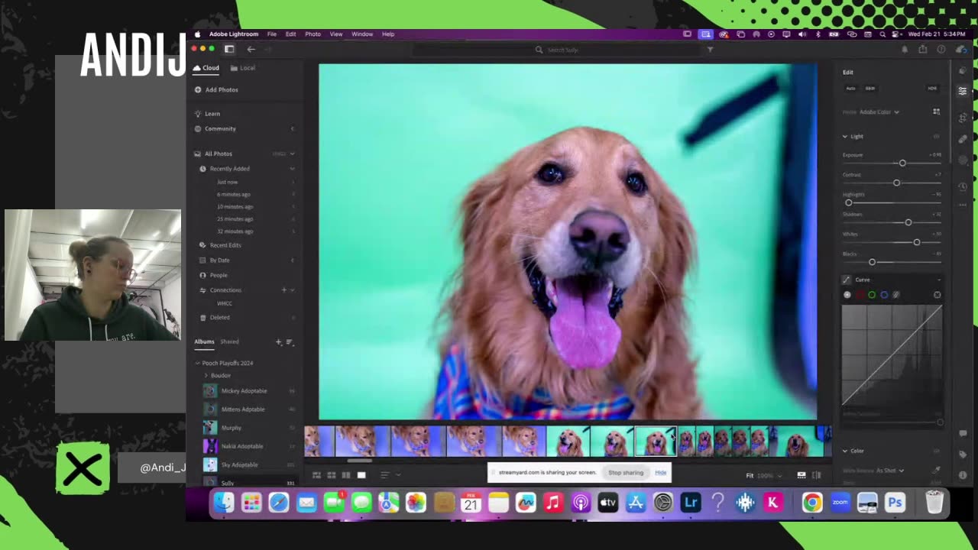Toggle show original before-after button
The height and width of the screenshot is (550, 978).
(x=817, y=475)
